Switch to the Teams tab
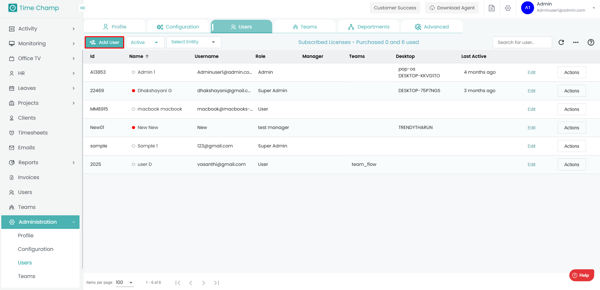The height and width of the screenshot is (290, 600). (x=305, y=27)
